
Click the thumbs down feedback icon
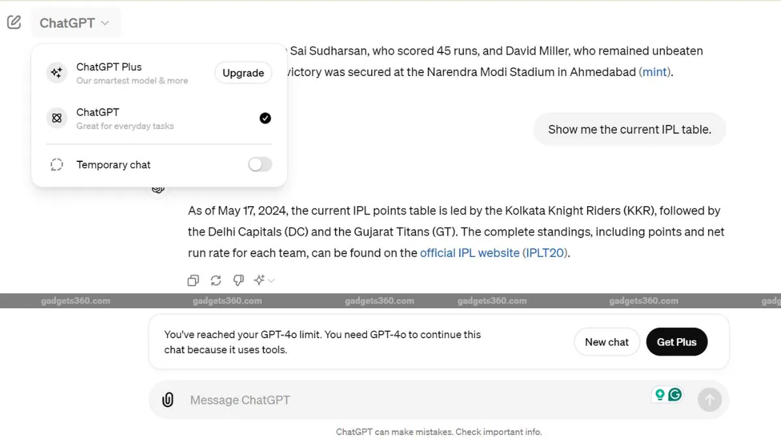coord(239,280)
